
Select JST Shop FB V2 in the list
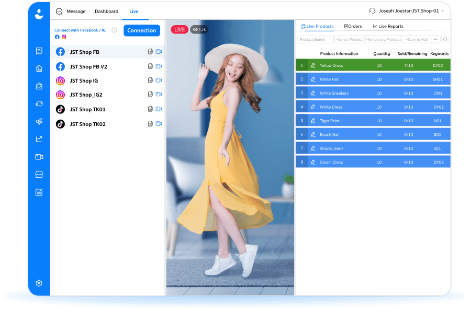click(x=88, y=66)
